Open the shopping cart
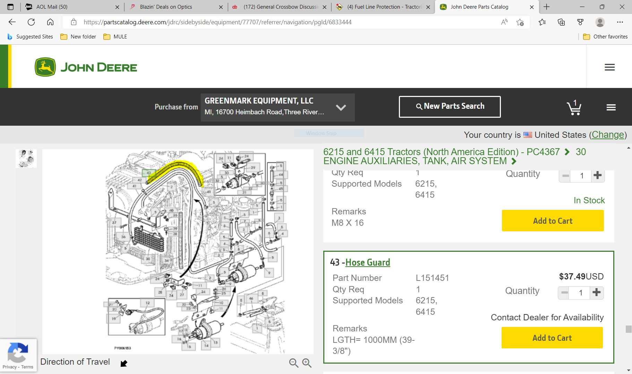632x374 pixels. pyautogui.click(x=574, y=107)
